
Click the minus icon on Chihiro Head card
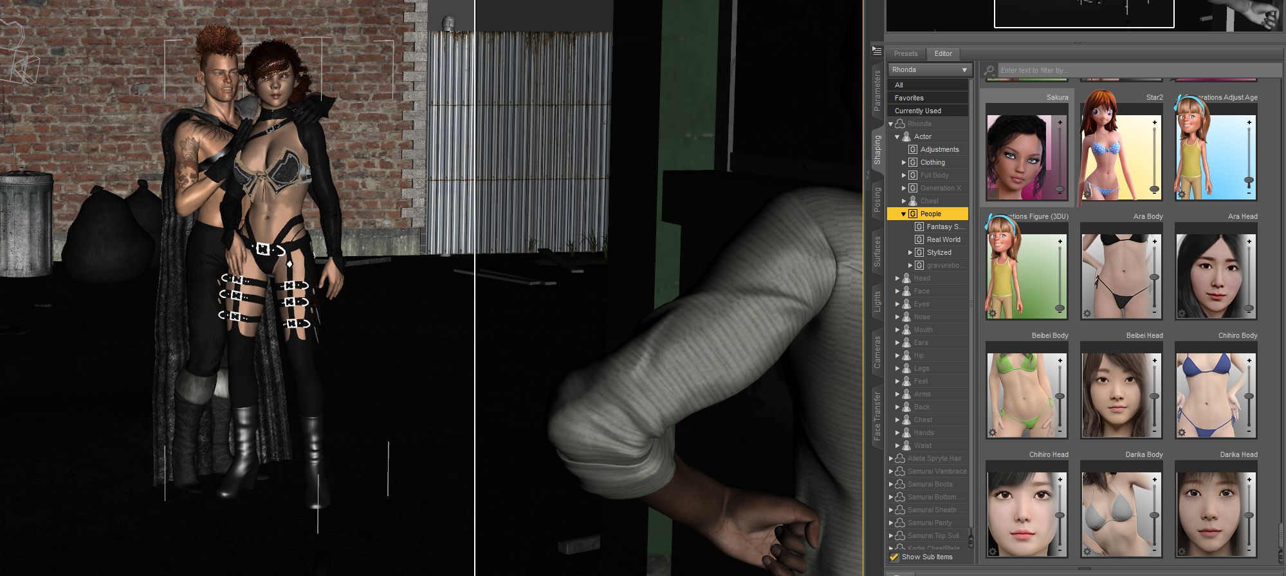pos(1060,551)
